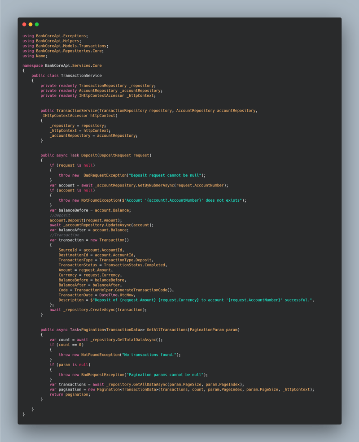The image size is (359, 442).
Task: Click "namespace BankCoreApi.Services.Core" declaration
Action: (62, 66)
